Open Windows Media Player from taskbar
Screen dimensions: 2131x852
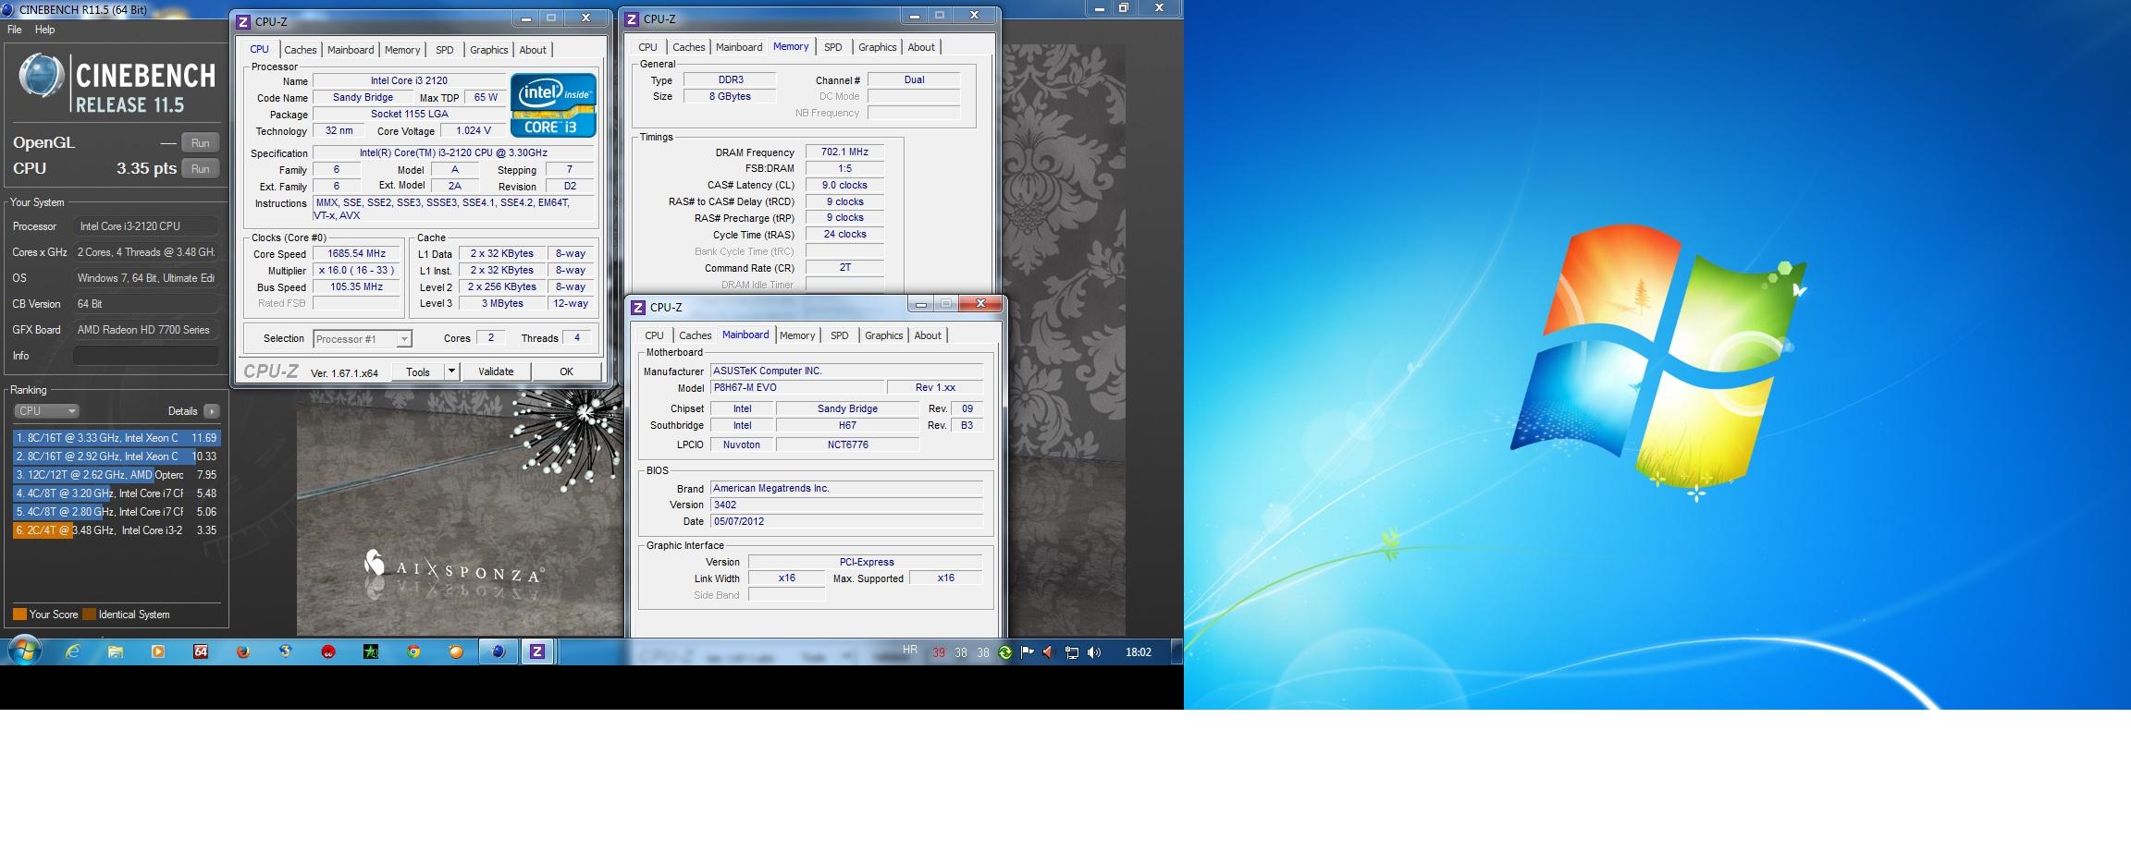point(158,651)
